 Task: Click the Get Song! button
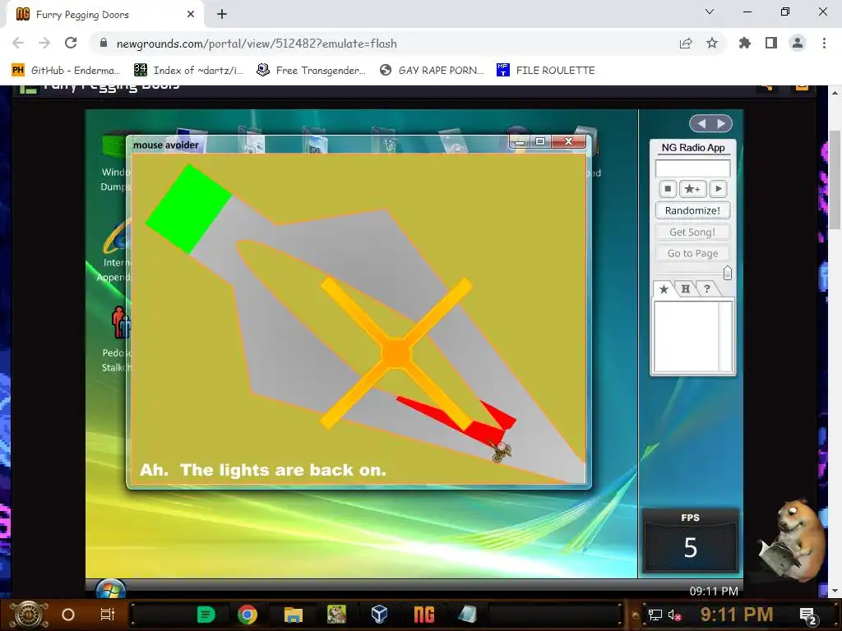[692, 232]
